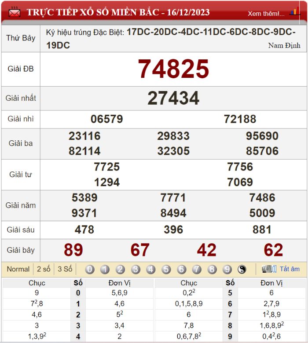308x343 pixels.
Task: Select digit ball 9 filter
Action: point(227,269)
